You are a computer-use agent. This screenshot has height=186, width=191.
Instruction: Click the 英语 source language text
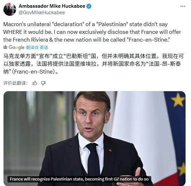tap(44, 47)
